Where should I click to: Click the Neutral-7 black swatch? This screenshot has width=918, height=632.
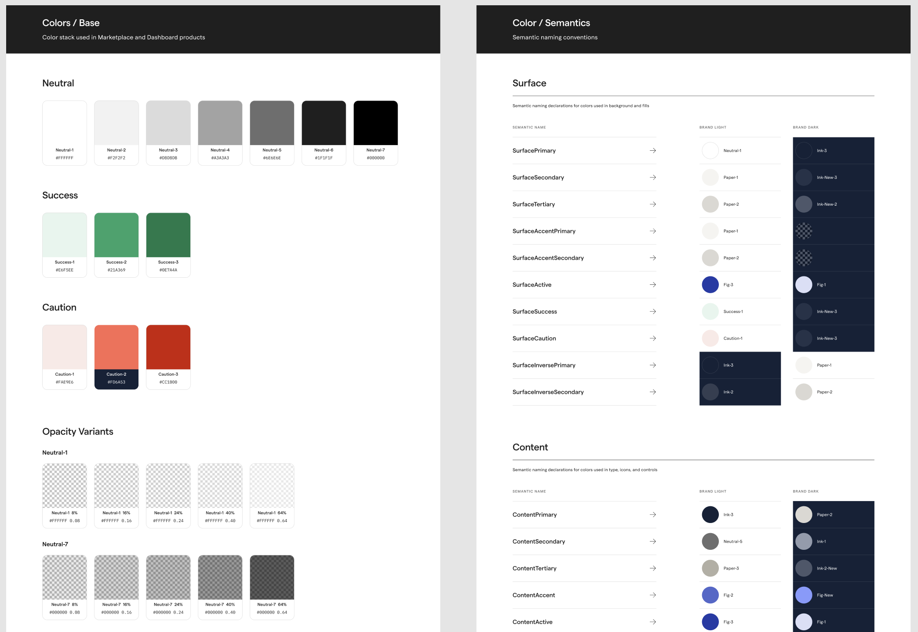375,123
